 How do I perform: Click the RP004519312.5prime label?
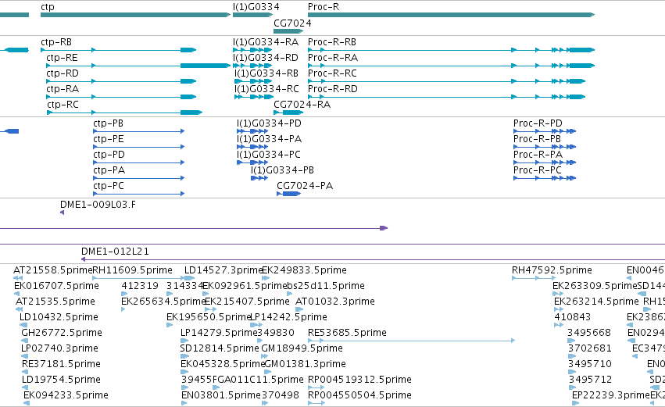pos(359,380)
